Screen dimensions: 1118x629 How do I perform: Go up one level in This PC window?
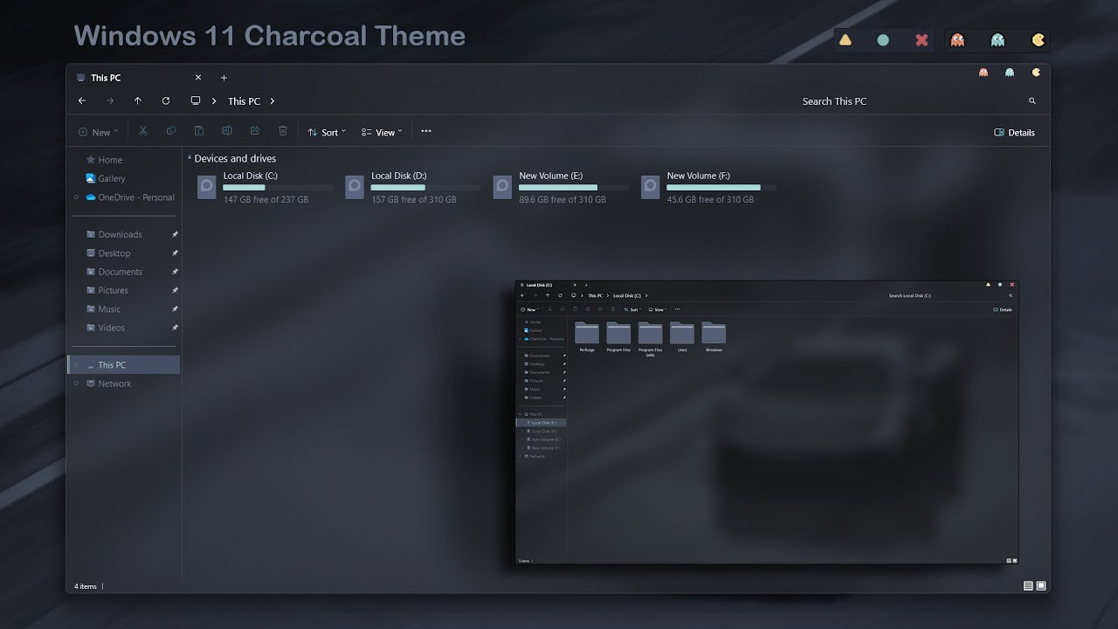[138, 100]
